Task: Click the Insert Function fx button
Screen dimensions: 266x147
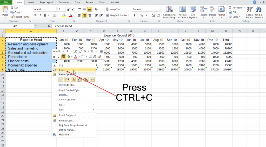Action: (x=49, y=26)
